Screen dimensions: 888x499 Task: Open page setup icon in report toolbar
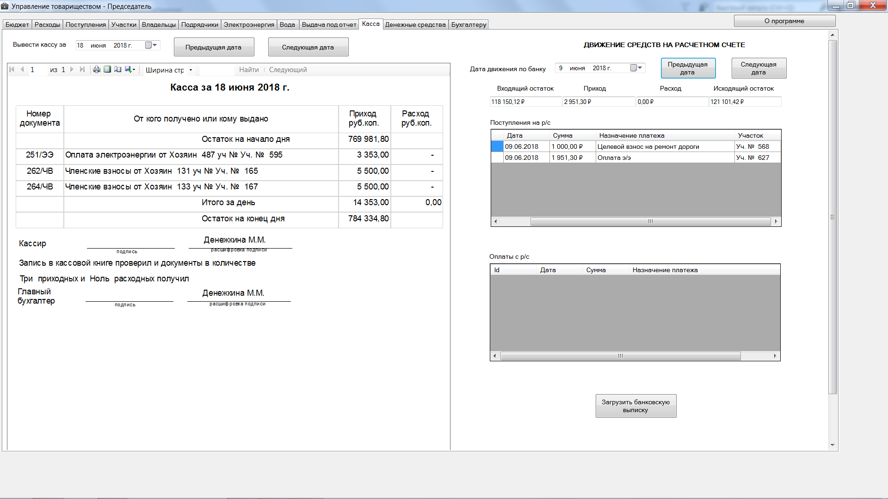tap(118, 70)
